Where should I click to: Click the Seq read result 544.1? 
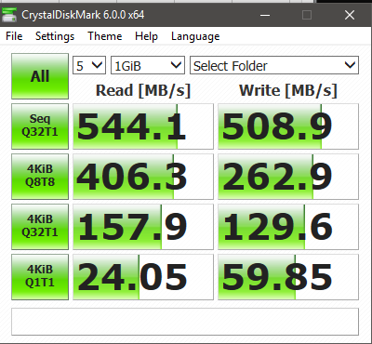pos(143,126)
